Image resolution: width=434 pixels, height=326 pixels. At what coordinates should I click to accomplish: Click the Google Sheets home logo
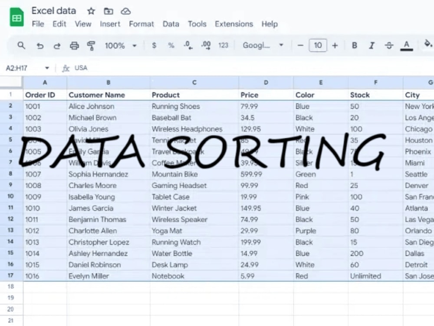[16, 17]
